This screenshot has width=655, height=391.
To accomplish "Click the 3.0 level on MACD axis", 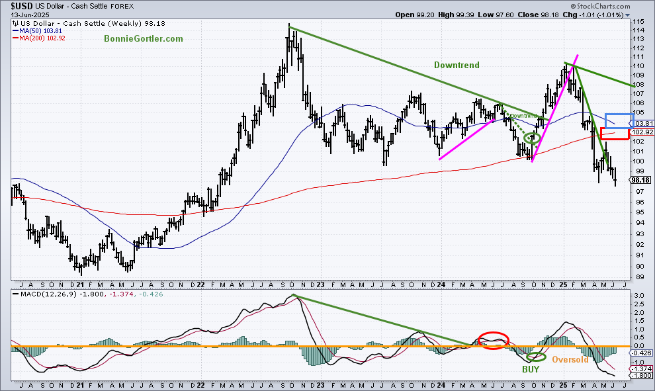I will pyautogui.click(x=638, y=296).
